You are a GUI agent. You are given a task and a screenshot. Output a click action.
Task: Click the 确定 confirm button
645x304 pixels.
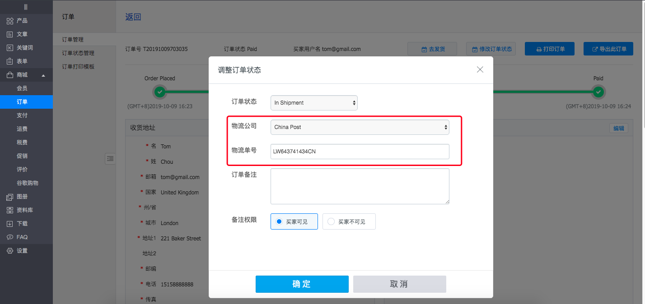click(302, 284)
